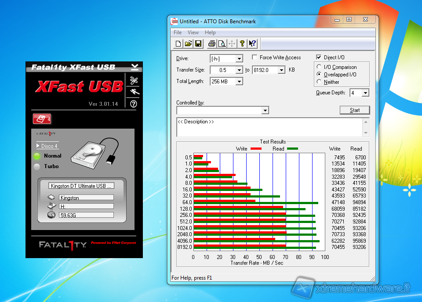Click inside the Description text box
The width and height of the screenshot is (422, 302).
268,127
